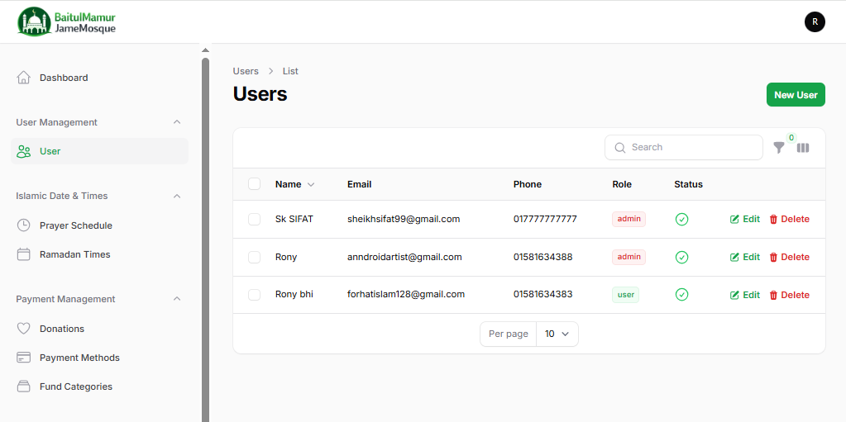Tick the select-all checkbox in table header

(255, 184)
